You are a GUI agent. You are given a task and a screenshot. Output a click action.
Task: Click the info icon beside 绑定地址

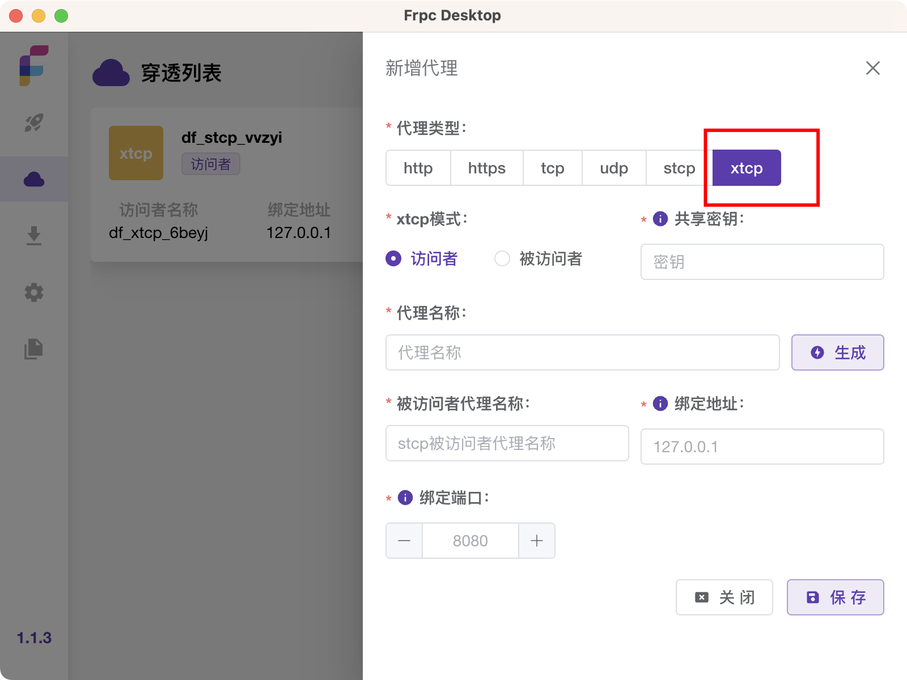pos(660,403)
